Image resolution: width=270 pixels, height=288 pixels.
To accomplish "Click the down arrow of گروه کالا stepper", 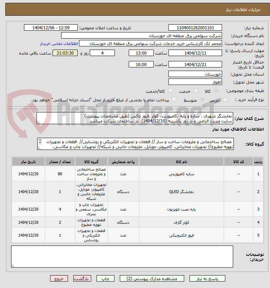I will tap(40, 143).
